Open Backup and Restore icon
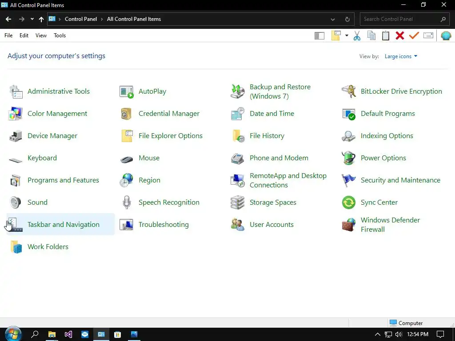This screenshot has width=455, height=341. pos(238,91)
